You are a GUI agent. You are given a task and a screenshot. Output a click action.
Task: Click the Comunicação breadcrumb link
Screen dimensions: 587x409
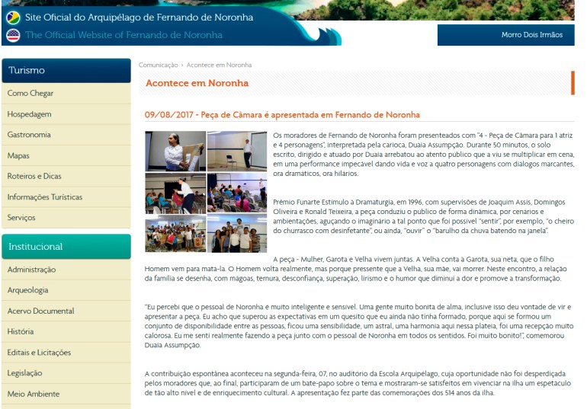pyautogui.click(x=158, y=65)
